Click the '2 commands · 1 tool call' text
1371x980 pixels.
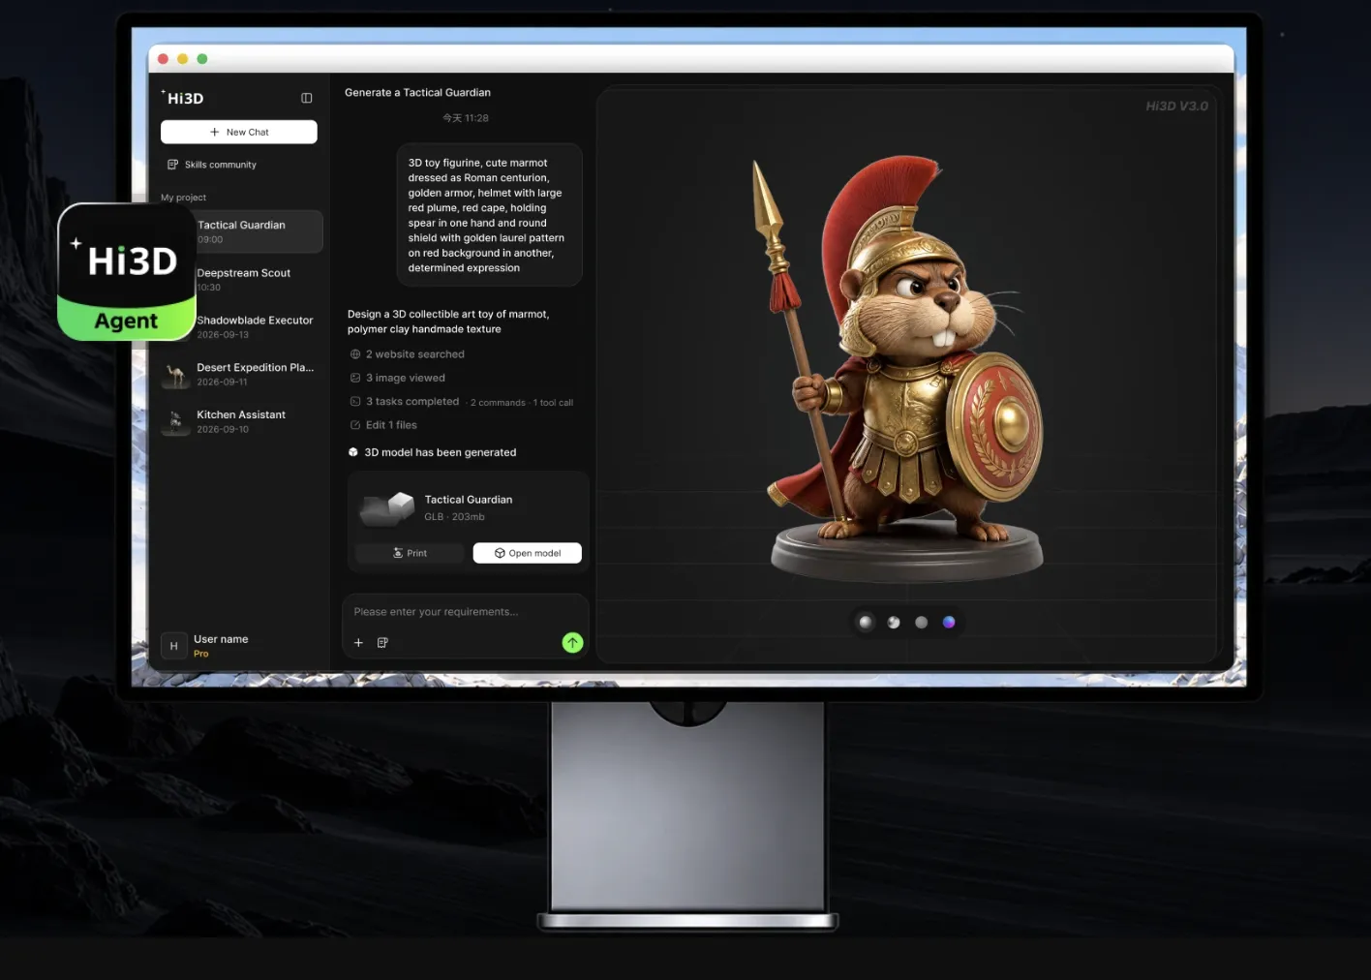click(x=522, y=403)
